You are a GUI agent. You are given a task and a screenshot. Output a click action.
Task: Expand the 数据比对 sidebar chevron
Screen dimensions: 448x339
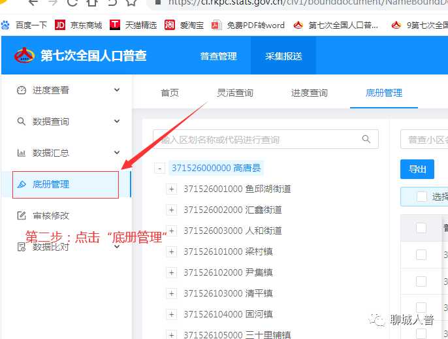point(117,247)
